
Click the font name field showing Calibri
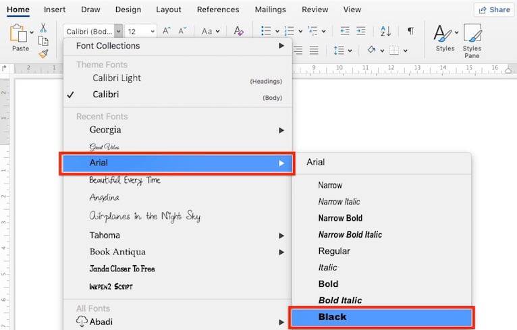89,31
